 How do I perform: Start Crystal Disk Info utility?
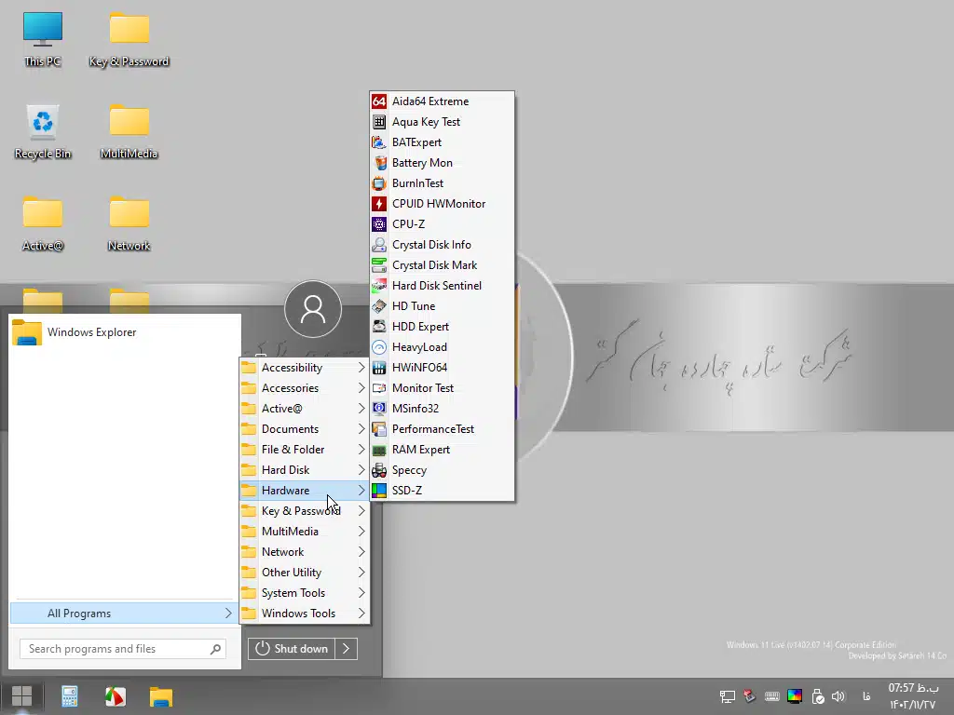coord(430,245)
